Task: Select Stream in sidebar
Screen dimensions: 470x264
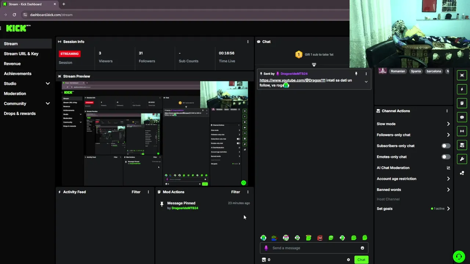Action: (x=26, y=44)
